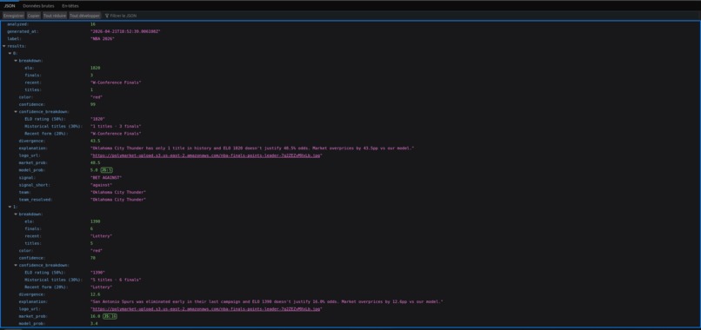
Task: Select the signal value "BET AGAINST"
Action: pos(106,177)
